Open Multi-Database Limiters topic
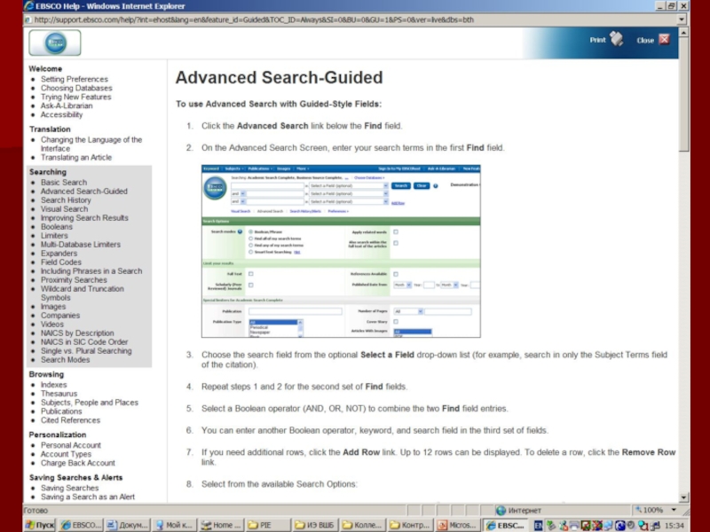This screenshot has height=532, width=710. [81, 245]
